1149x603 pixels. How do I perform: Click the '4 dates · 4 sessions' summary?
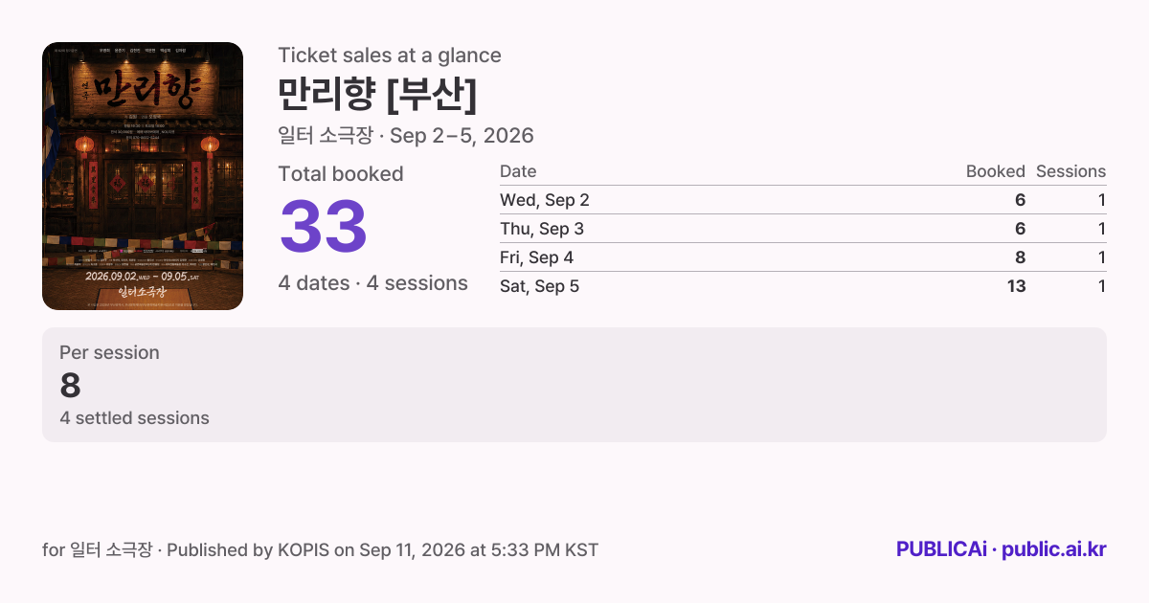pyautogui.click(x=372, y=283)
